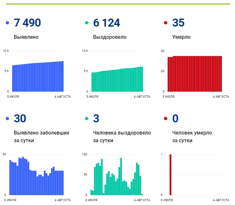This screenshot has height=205, width=235.
Task: Click 5 ИЮЛЯ date under recovered chart
Action: point(92,97)
